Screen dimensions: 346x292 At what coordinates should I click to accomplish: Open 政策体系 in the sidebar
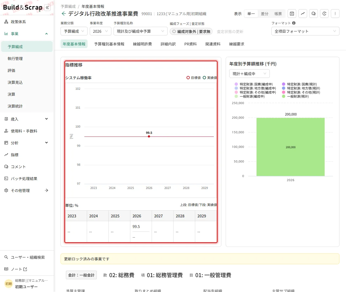click(x=27, y=22)
